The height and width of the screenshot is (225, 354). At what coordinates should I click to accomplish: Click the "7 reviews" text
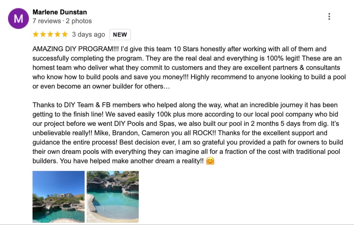47,21
